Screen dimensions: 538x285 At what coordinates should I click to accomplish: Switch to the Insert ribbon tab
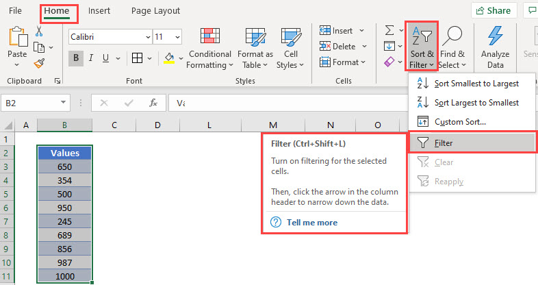point(99,11)
